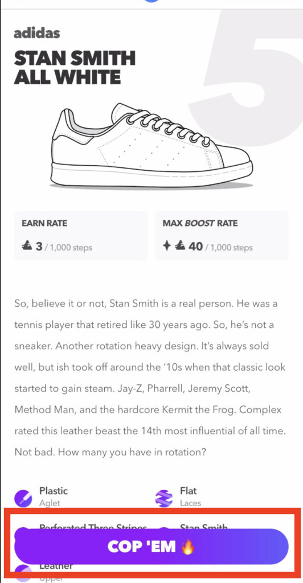Click the fire emoji on COP 'EM
Screen dimensions: 303x583
(x=188, y=547)
